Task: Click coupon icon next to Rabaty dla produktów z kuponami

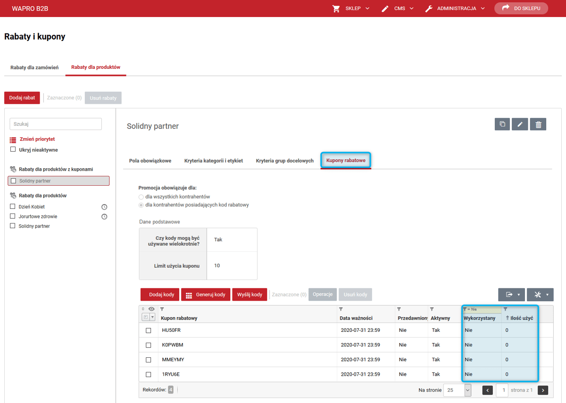Action: (x=13, y=169)
